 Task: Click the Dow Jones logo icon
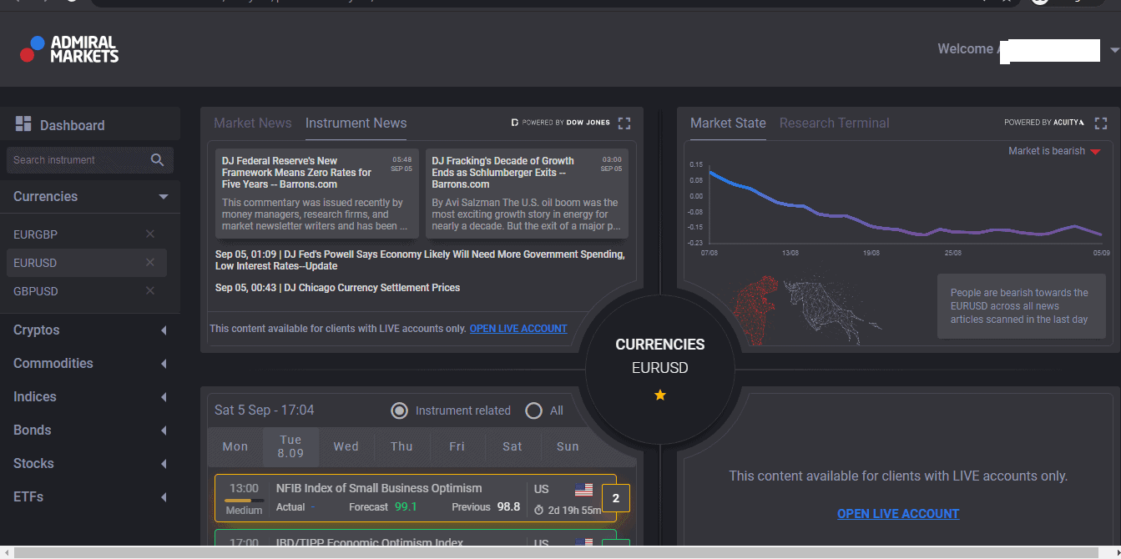tap(516, 122)
